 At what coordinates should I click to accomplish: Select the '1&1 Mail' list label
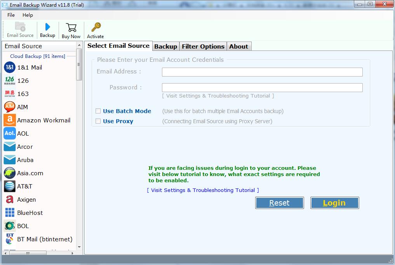[30, 68]
